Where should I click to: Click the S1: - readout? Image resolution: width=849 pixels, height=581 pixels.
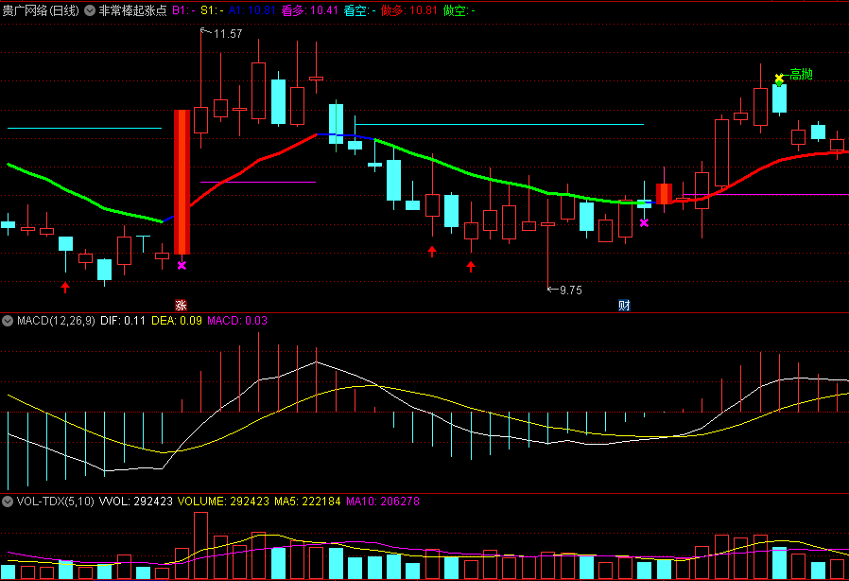(x=212, y=10)
